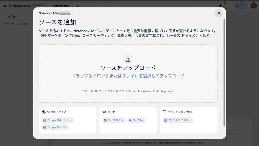
Task: Click the upload arrow icon
Action: point(128,59)
